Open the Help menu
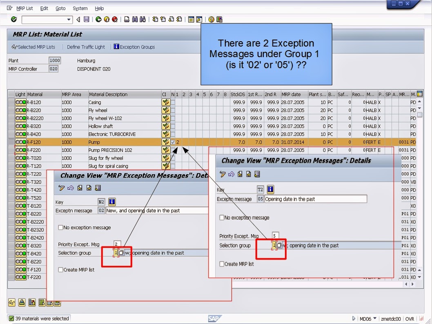The height and width of the screenshot is (324, 432). (100, 8)
